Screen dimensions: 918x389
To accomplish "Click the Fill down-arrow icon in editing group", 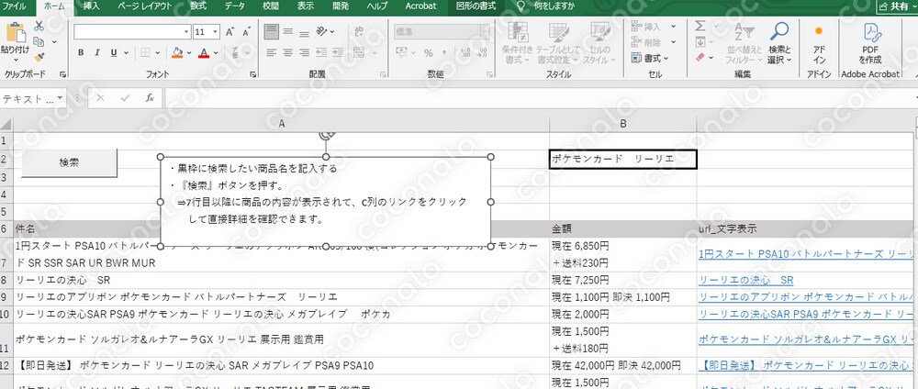I will (x=700, y=42).
